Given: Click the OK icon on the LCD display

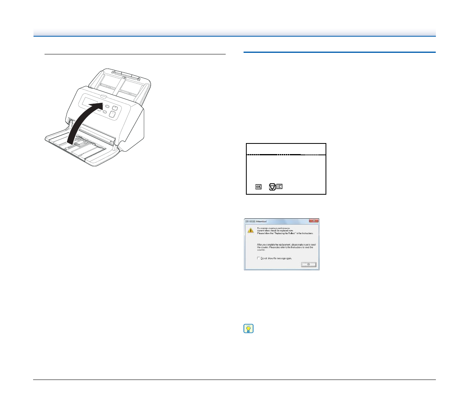Looking at the screenshot, I should (259, 186).
